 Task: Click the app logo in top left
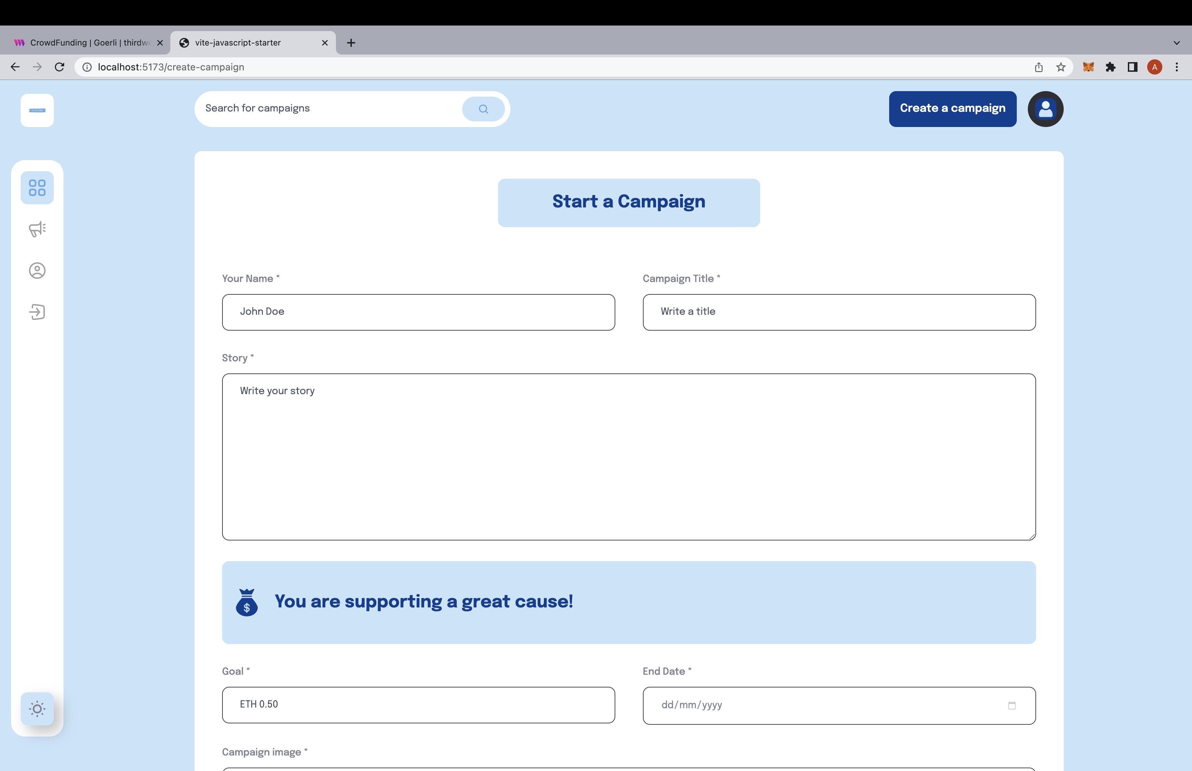pos(37,110)
